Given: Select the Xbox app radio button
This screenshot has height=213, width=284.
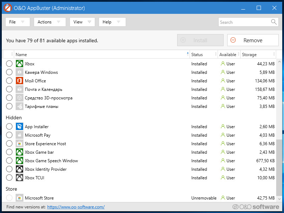Looking at the screenshot, I should pyautogui.click(x=9, y=64).
